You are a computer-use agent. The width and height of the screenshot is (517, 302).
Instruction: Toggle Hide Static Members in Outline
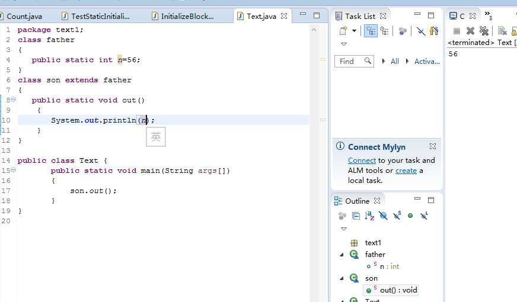click(397, 216)
